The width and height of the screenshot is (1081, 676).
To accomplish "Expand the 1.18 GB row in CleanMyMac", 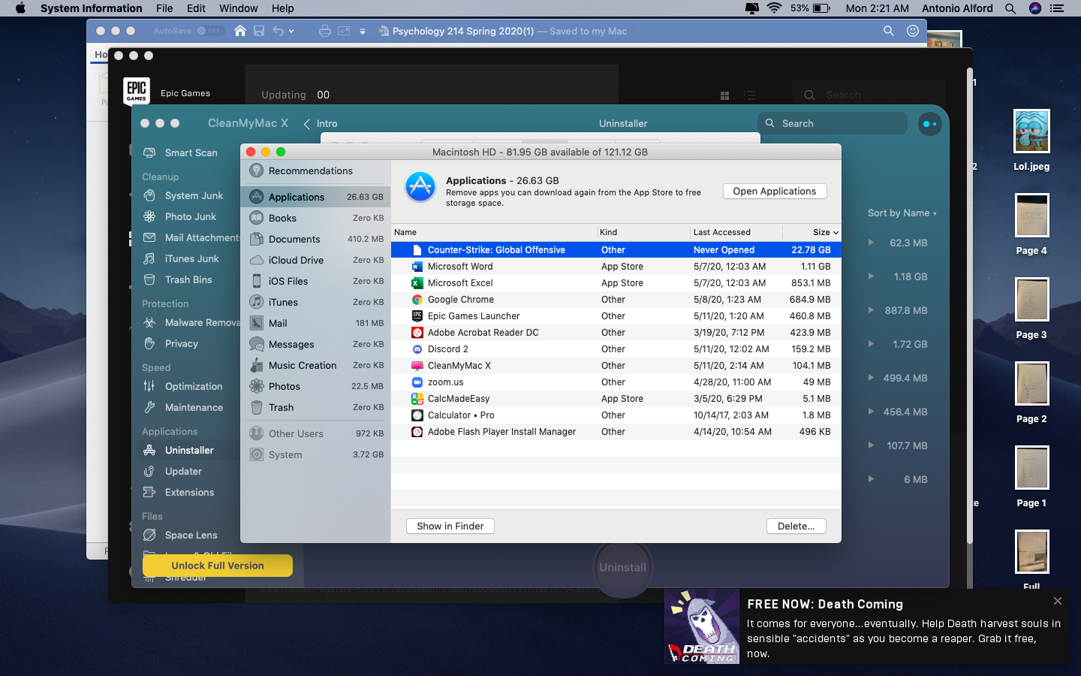I will (871, 276).
